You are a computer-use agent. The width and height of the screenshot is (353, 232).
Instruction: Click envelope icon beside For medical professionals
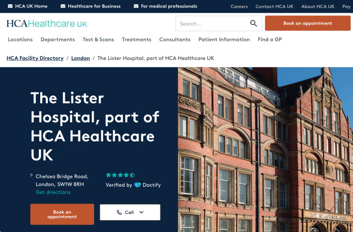[x=136, y=6]
